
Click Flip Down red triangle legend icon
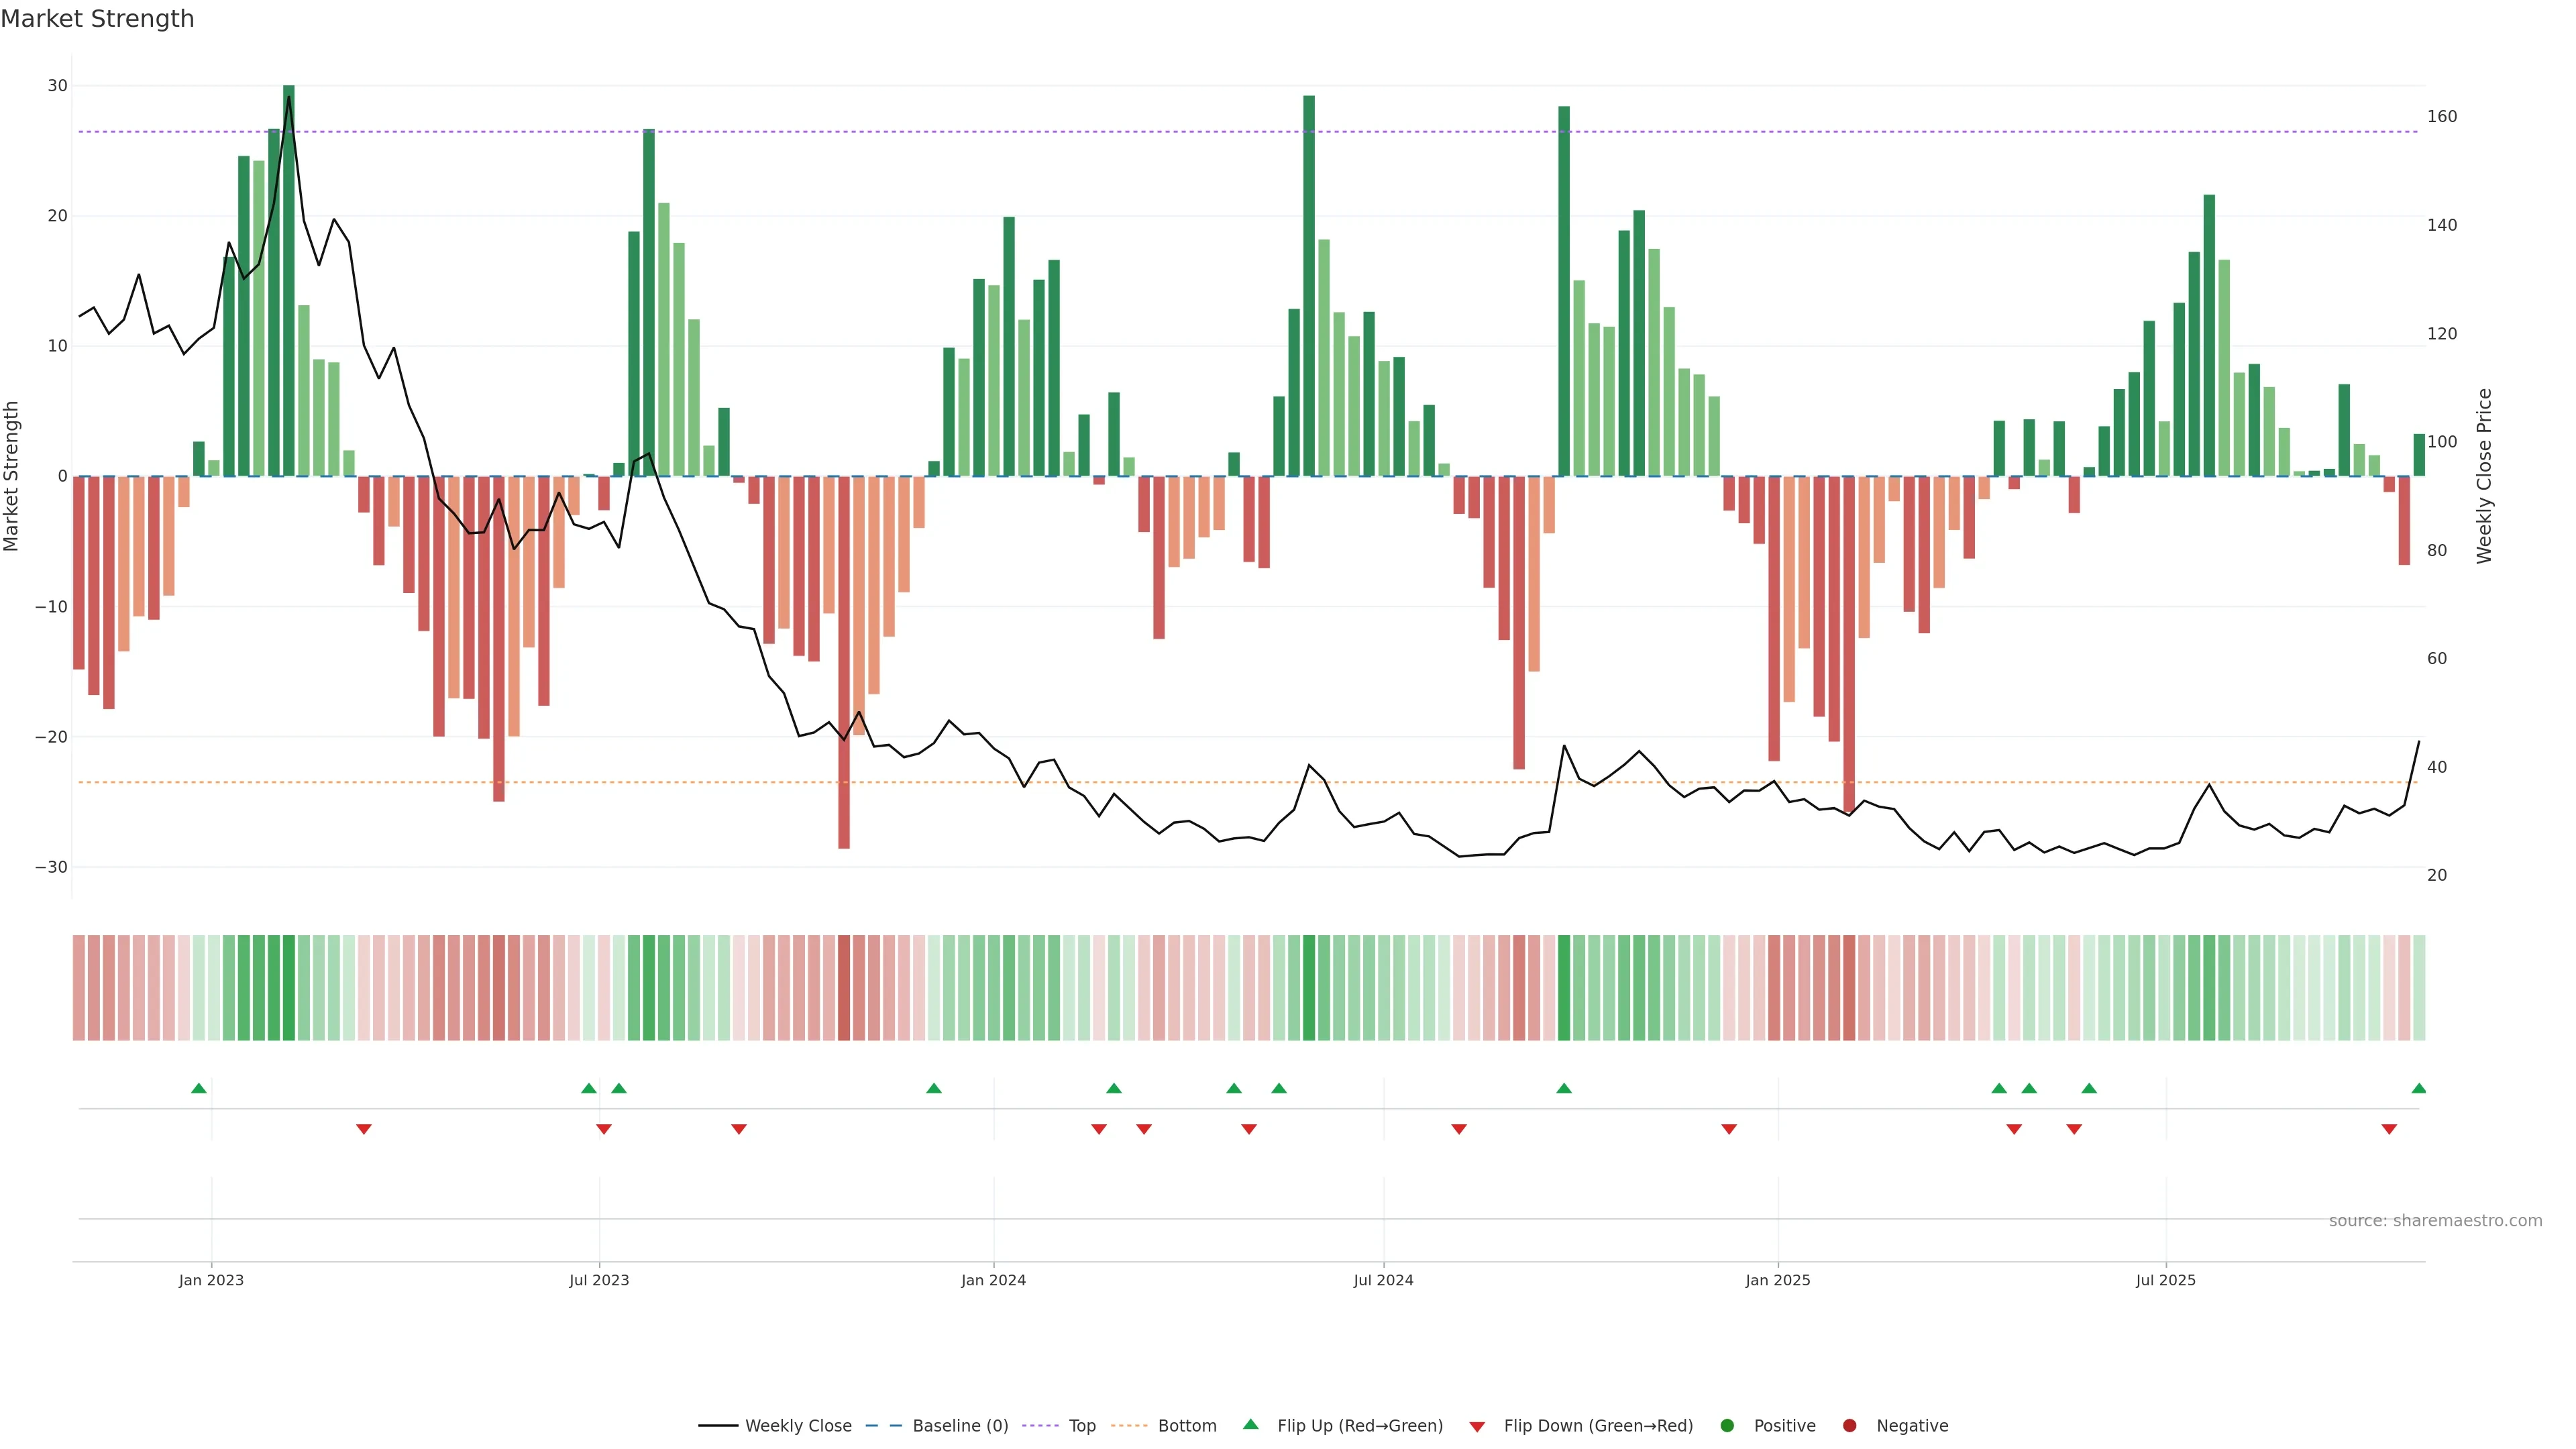coord(1477,1426)
